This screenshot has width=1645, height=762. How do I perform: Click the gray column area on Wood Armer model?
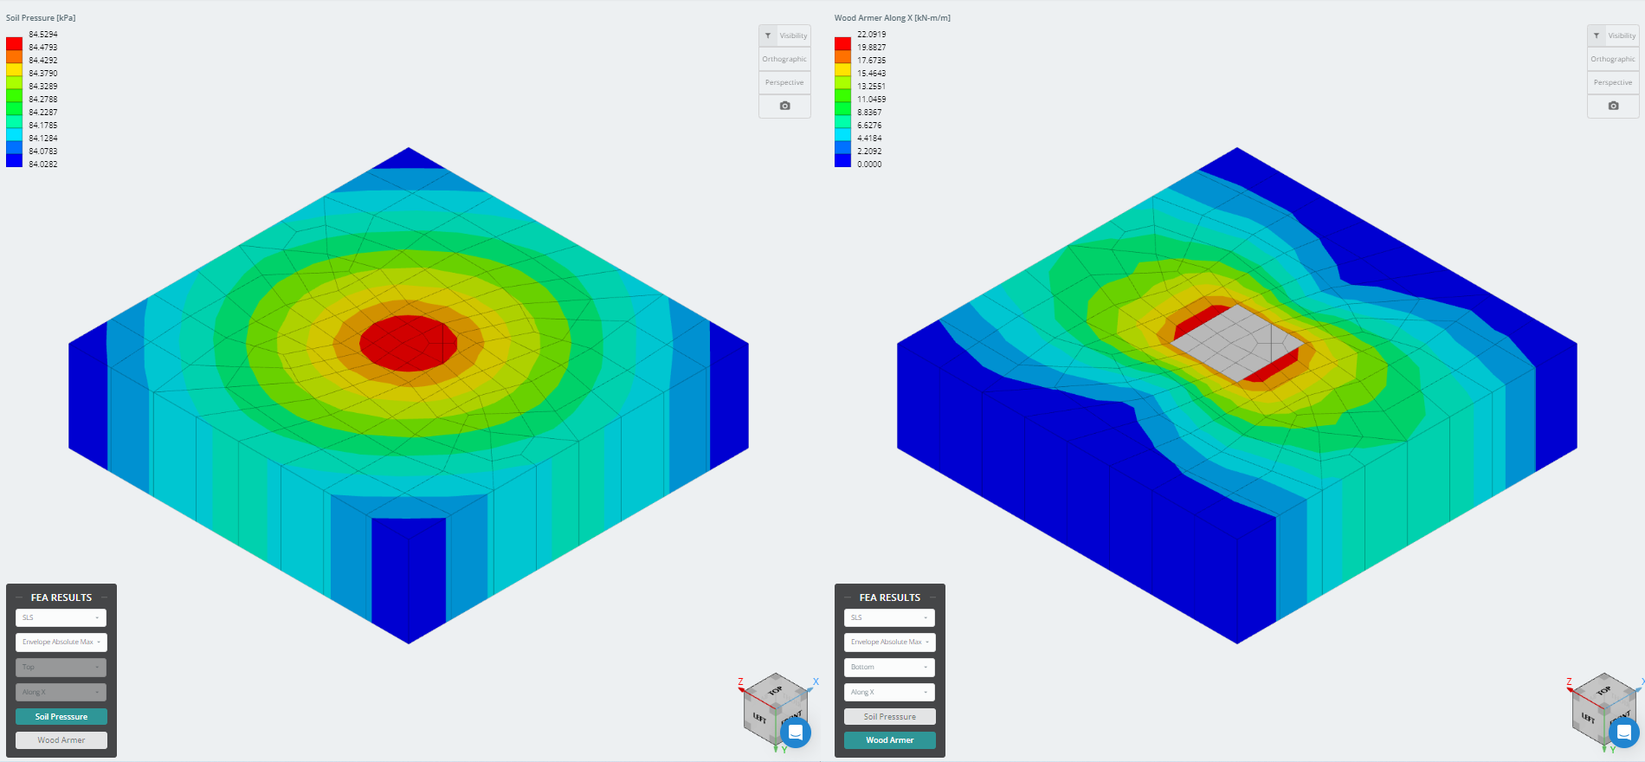(x=1235, y=340)
